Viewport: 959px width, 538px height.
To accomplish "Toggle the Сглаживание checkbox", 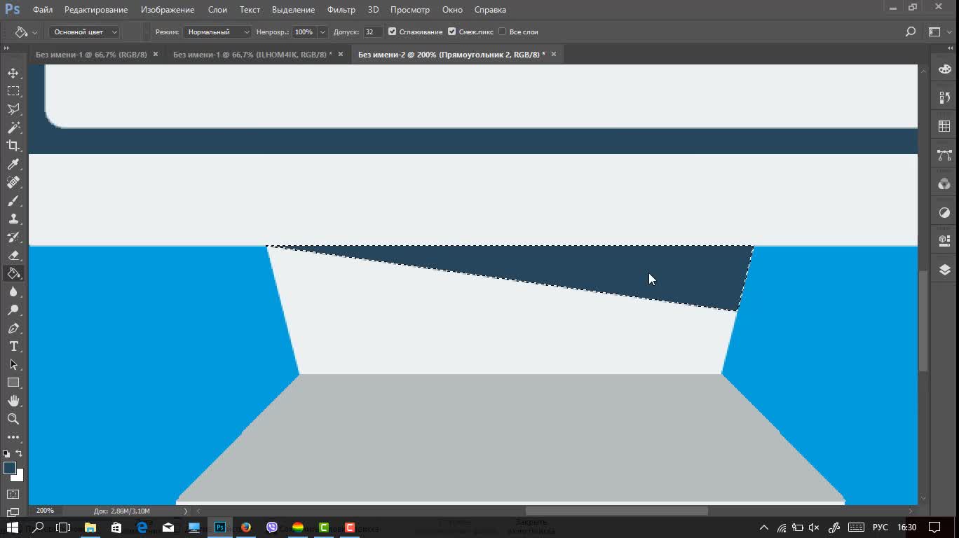I will (393, 32).
